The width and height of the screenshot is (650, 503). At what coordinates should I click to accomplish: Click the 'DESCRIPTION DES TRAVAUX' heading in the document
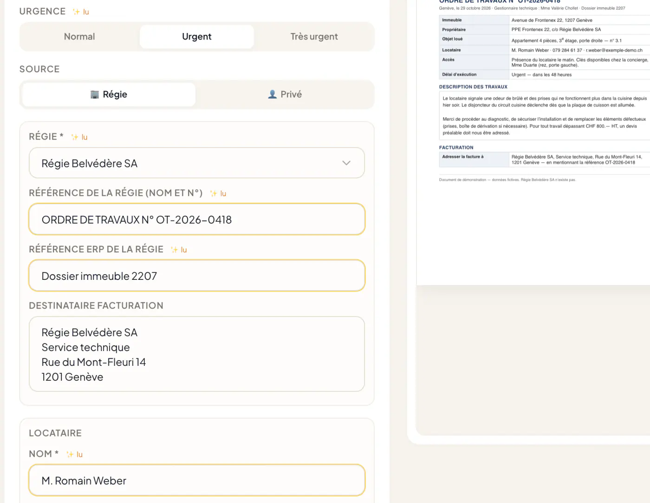click(473, 87)
